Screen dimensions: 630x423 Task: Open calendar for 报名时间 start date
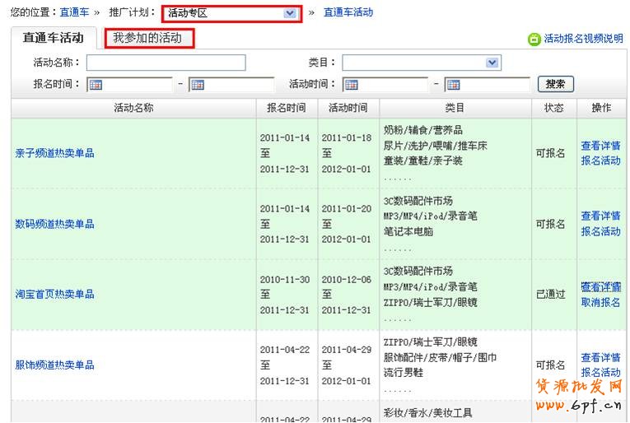click(x=96, y=85)
